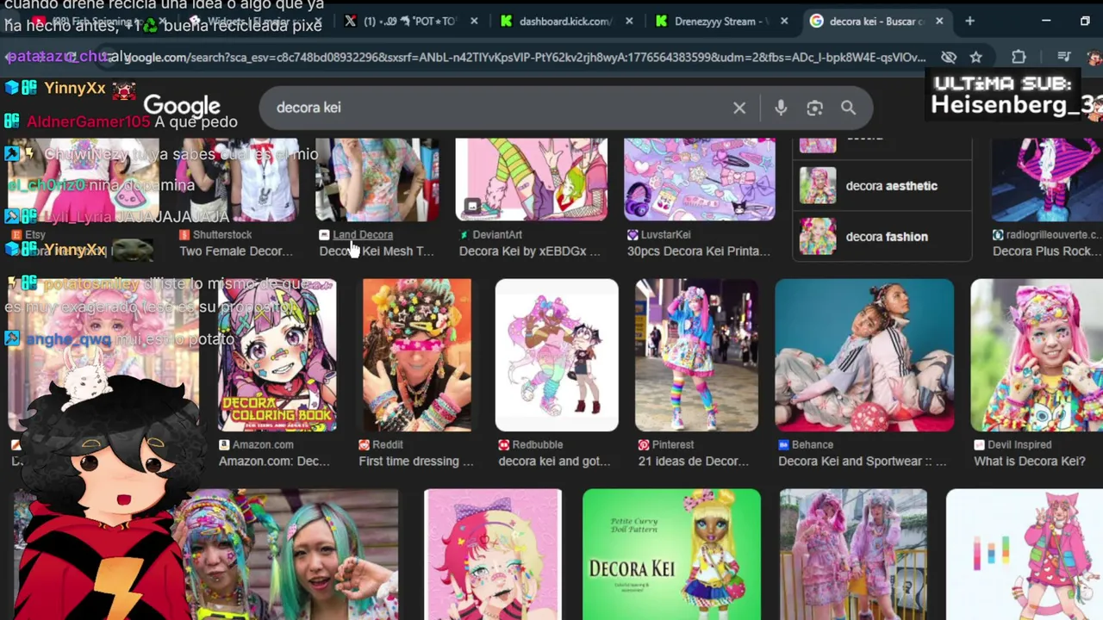Open '21 ideas de Decor...' result title
This screenshot has height=620, width=1103.
pyautogui.click(x=693, y=462)
